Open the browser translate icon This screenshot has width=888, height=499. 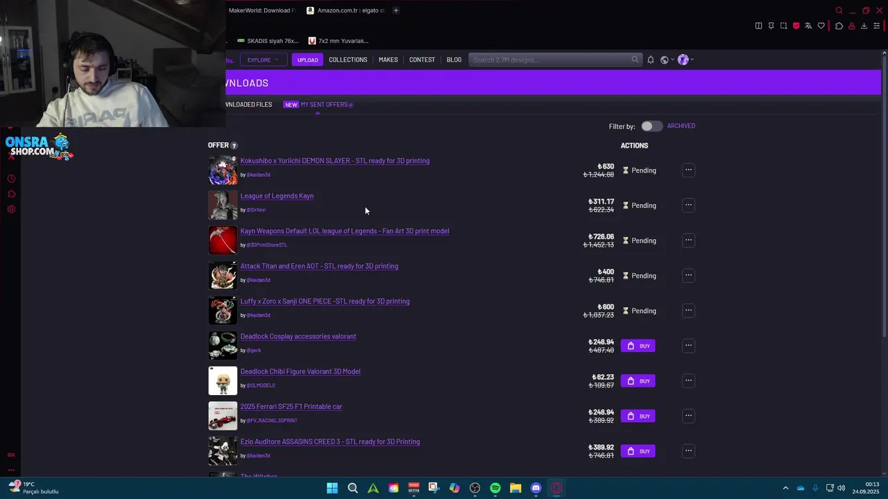[808, 26]
